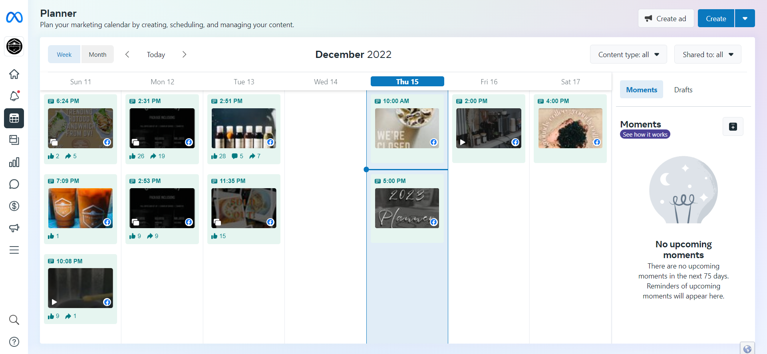Click the Create ad button
Screen dimensions: 767x354
click(666, 18)
